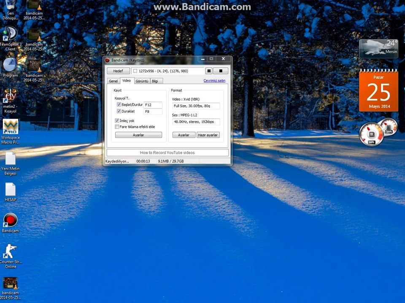Select the TeamSpeak 3 Client shortcut

pos(10,39)
